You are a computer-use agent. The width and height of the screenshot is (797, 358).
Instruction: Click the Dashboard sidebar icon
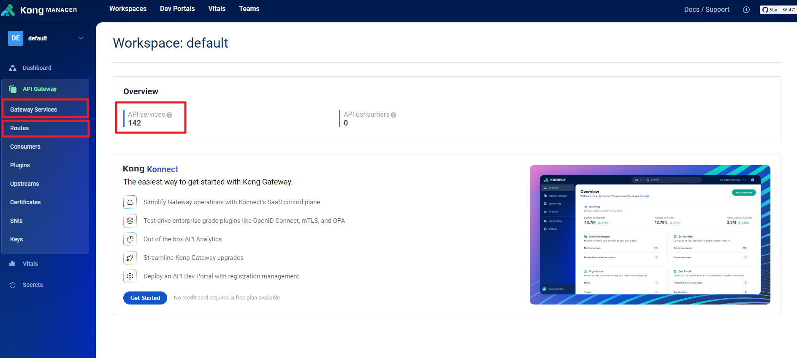click(x=13, y=68)
